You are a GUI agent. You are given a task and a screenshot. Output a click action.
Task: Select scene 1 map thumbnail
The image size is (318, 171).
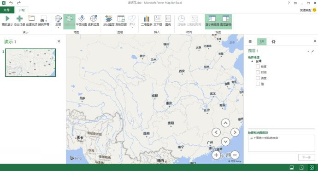click(x=30, y=63)
